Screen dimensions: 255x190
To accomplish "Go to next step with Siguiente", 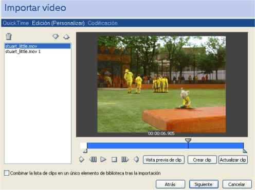I will tap(204, 184).
